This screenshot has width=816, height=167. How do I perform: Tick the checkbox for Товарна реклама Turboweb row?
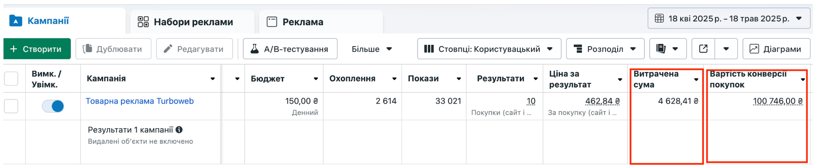pyautogui.click(x=11, y=106)
